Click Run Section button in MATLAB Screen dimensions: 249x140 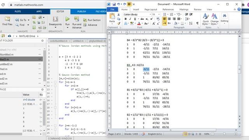point(92,20)
